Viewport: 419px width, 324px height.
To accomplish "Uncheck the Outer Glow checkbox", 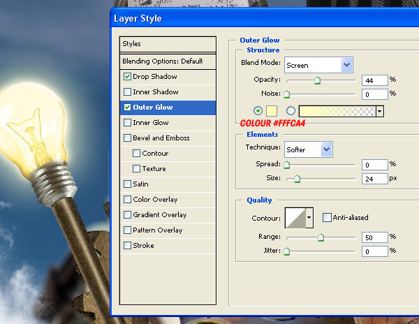I will pyautogui.click(x=127, y=108).
